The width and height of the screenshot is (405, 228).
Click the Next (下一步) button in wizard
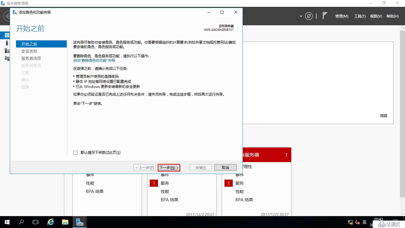pos(169,168)
